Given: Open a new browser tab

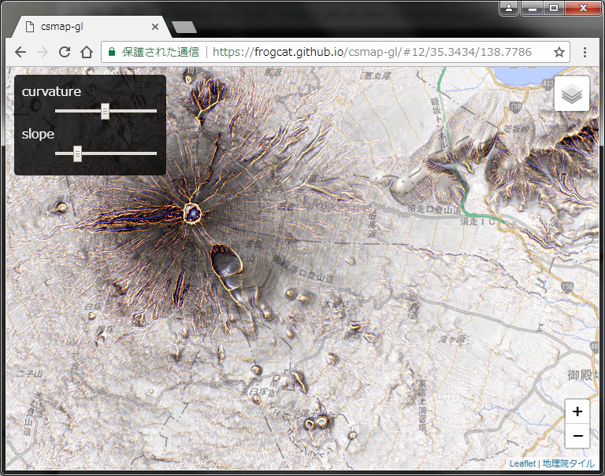Looking at the screenshot, I should click(184, 27).
